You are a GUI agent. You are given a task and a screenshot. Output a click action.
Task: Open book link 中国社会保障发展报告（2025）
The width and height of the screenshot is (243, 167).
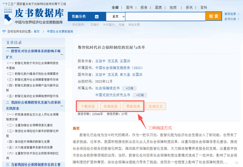pyautogui.click(x=119, y=68)
